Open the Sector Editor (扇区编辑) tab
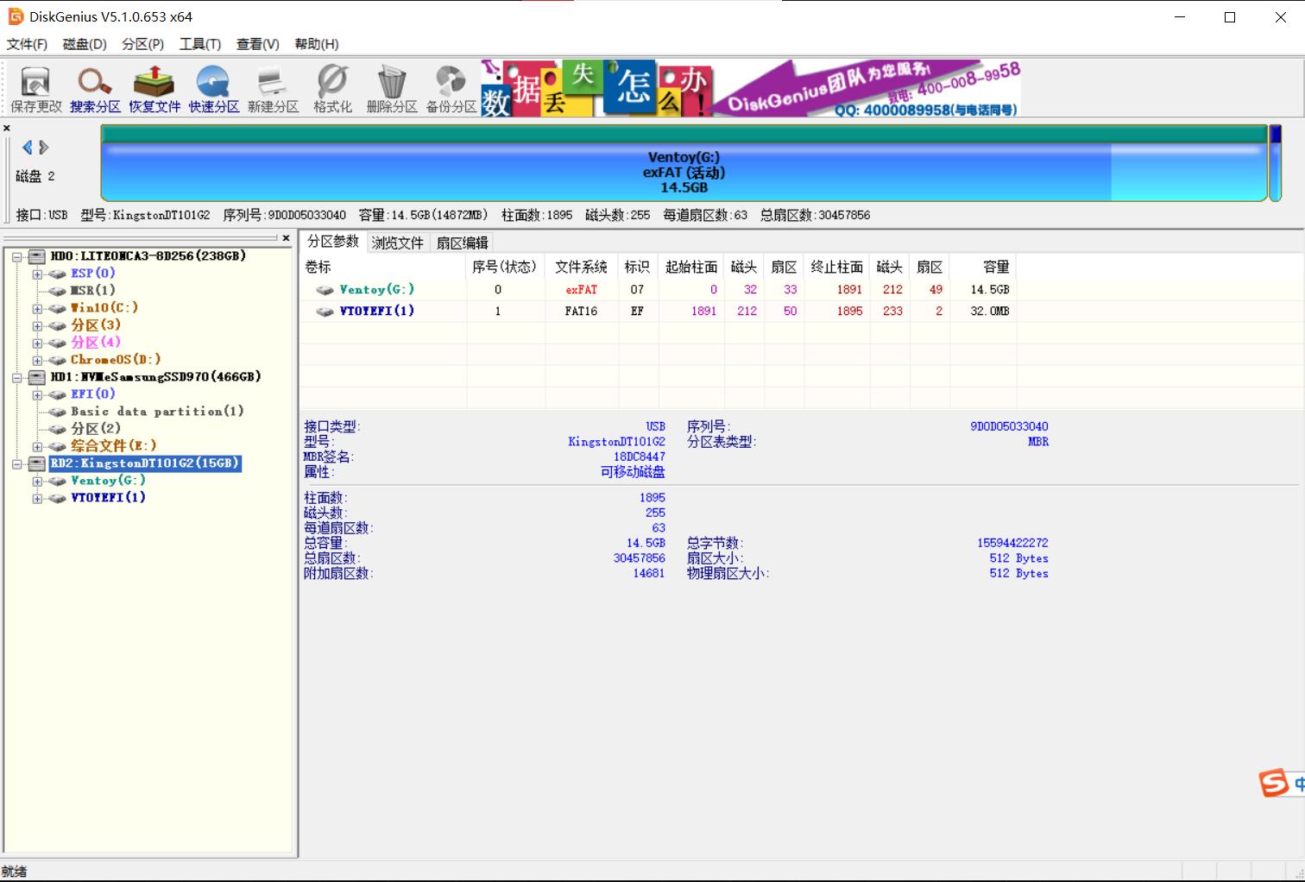Viewport: 1305px width, 882px height. click(x=462, y=243)
